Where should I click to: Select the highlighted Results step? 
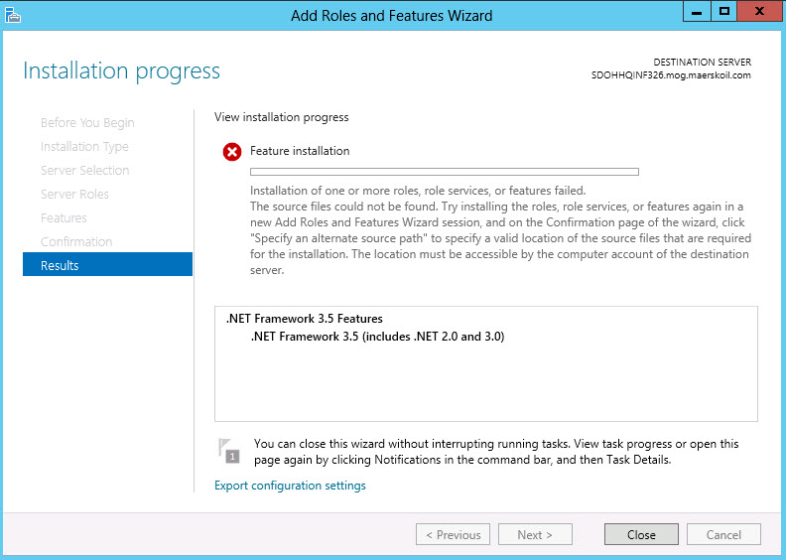[107, 265]
